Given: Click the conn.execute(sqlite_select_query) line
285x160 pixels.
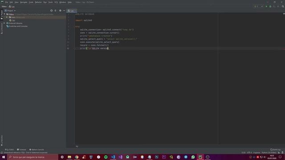Looking at the screenshot, I should coord(100,42).
